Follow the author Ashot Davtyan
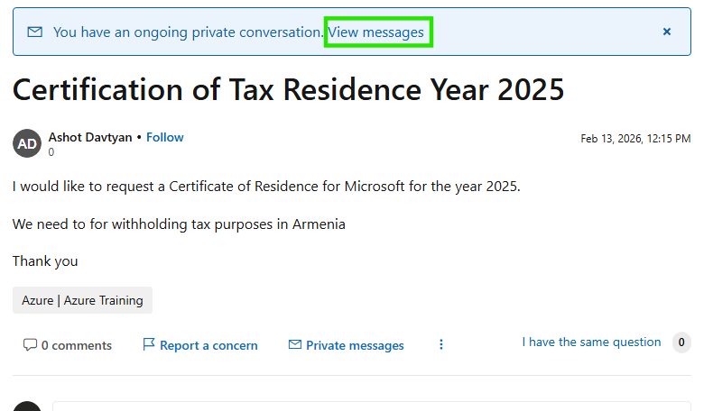Image resolution: width=713 pixels, height=411 pixels. coord(165,137)
